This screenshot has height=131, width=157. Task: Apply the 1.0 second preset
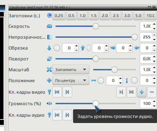pos(82,16)
